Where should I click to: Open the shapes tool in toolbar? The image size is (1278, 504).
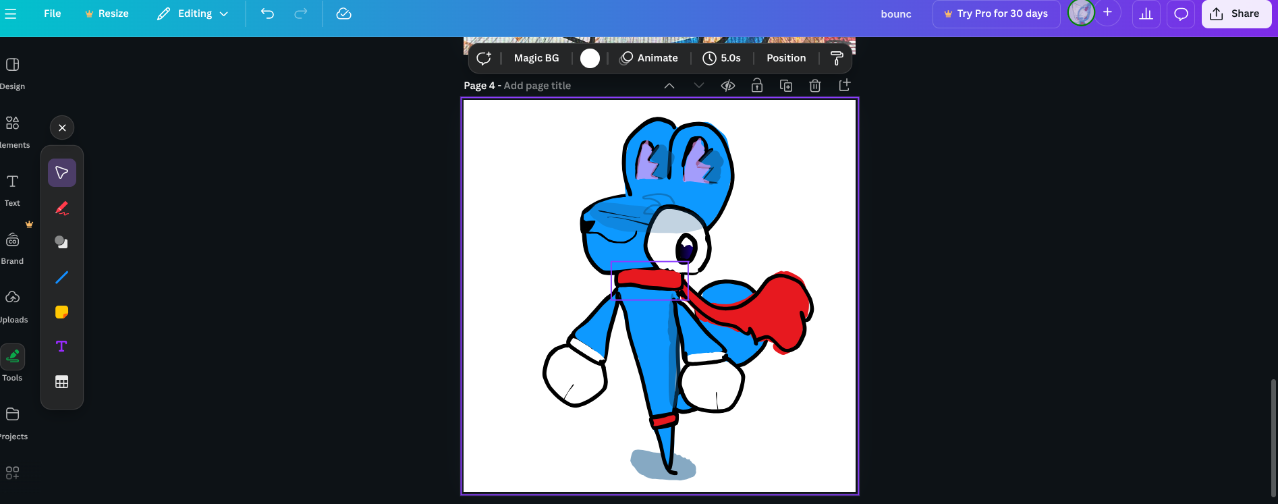click(61, 242)
